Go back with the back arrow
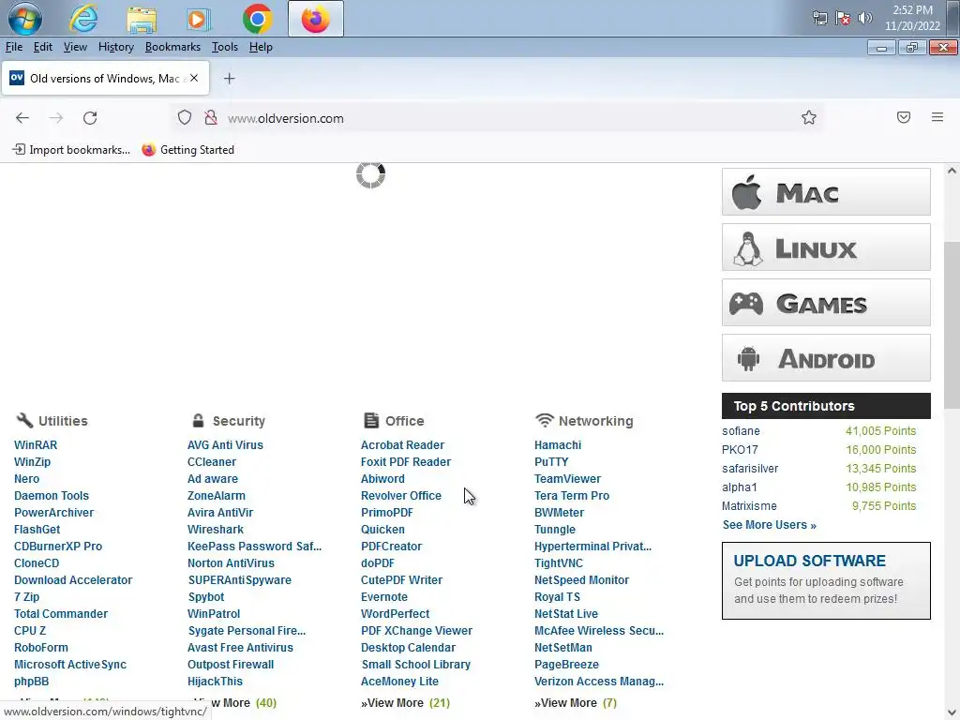960x720 pixels. pyautogui.click(x=22, y=117)
